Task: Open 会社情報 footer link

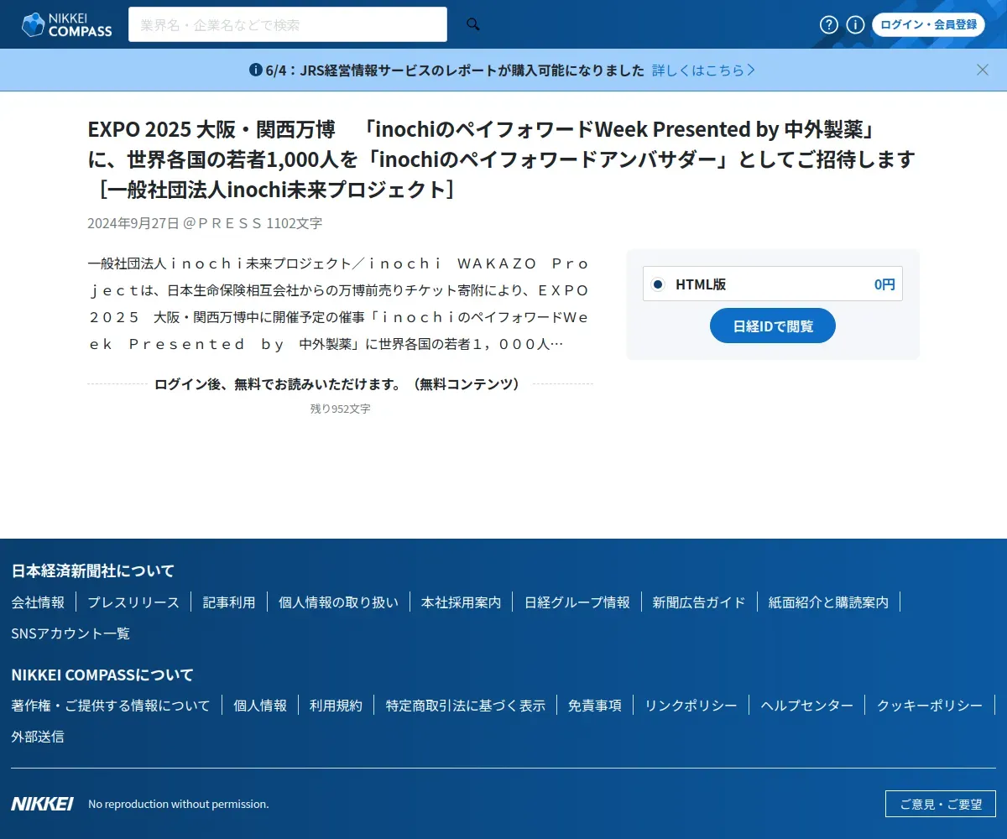Action: tap(38, 602)
